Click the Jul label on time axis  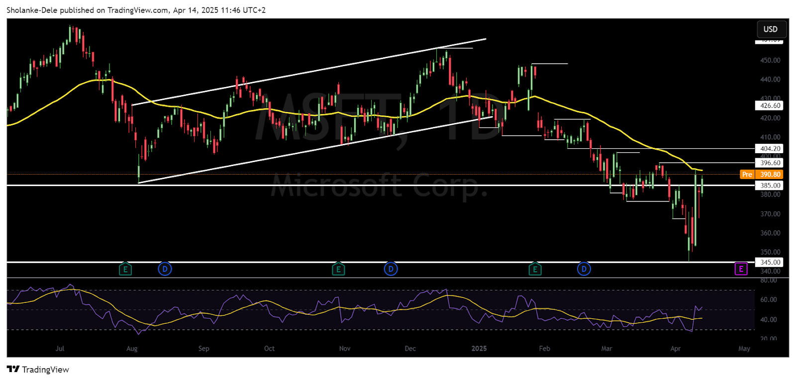tap(60, 349)
